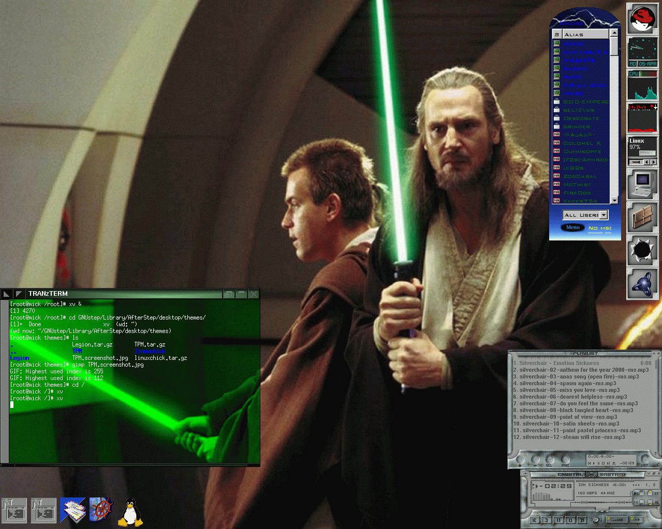Open the stacked mail envelopes icon
Image resolution: width=662 pixels, height=529 pixels.
coord(72,511)
